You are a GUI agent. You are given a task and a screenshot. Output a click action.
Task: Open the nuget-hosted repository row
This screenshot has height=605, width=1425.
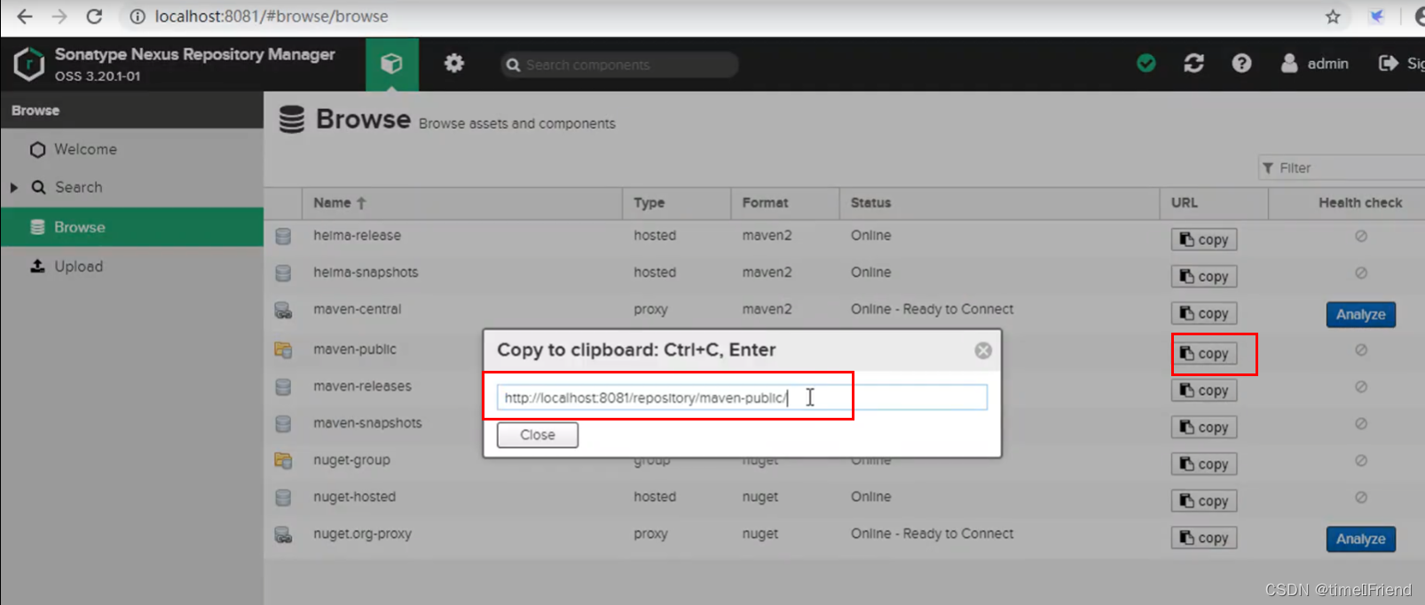tap(844, 498)
